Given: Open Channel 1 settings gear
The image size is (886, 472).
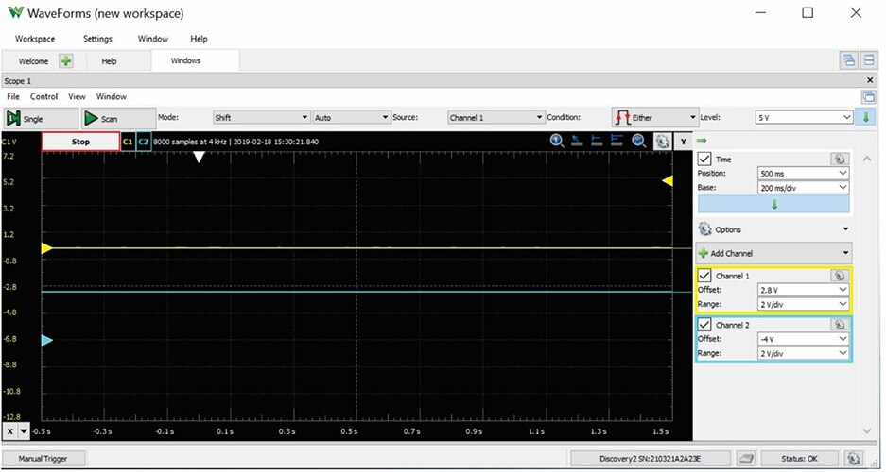Looking at the screenshot, I should 838,276.
